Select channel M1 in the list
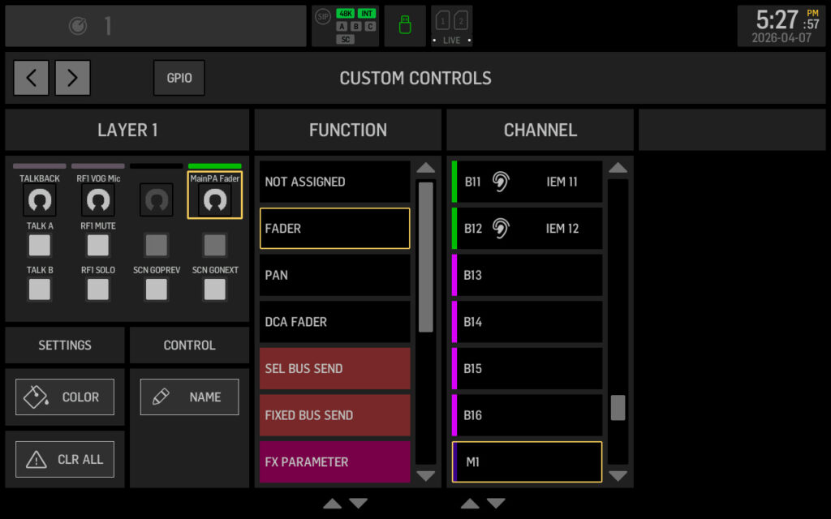Image resolution: width=831 pixels, height=519 pixels. pos(527,461)
